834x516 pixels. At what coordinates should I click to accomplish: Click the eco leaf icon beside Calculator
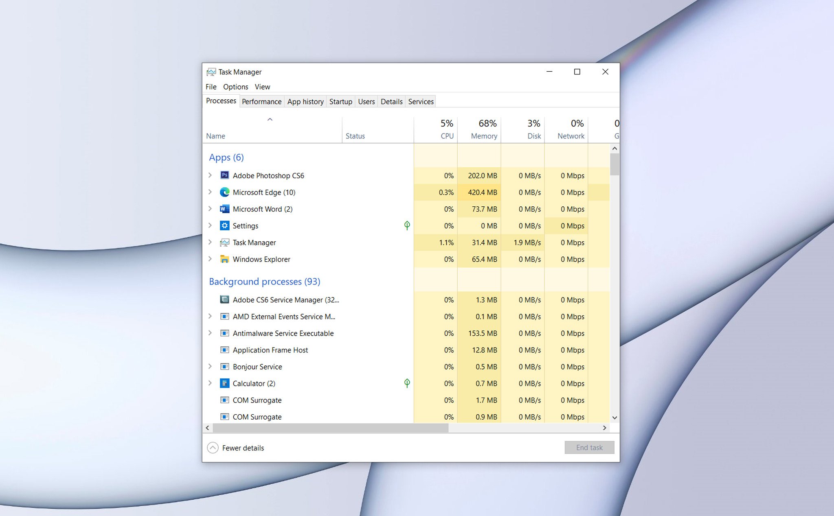pyautogui.click(x=406, y=383)
